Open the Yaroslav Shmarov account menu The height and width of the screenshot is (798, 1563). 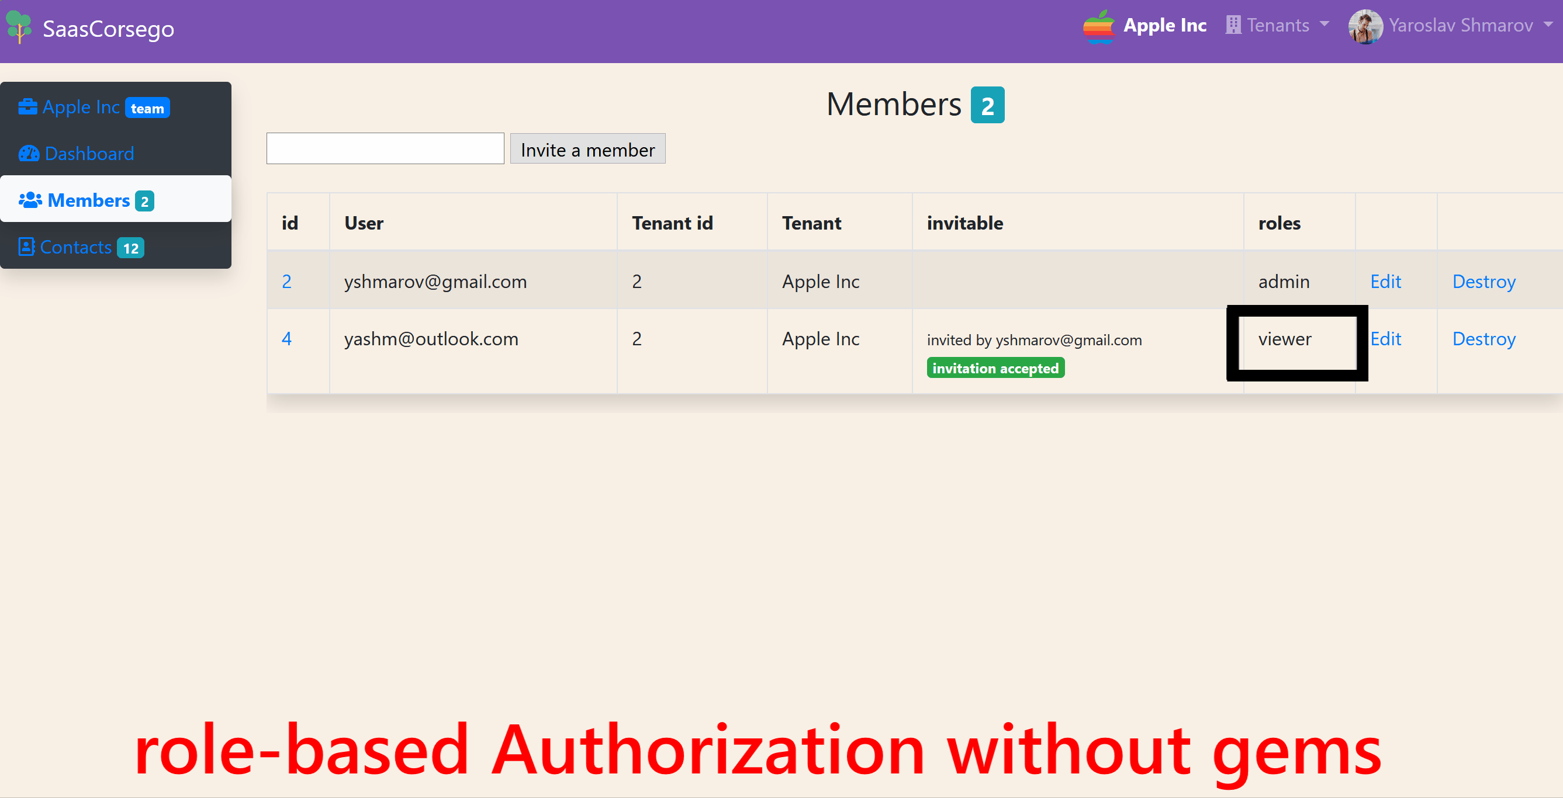[x=1451, y=26]
